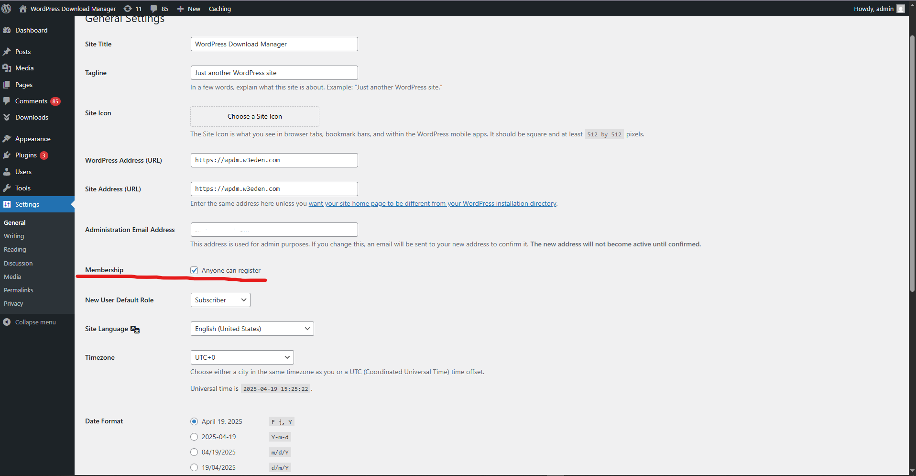Click the red 3 plugins badge

[x=44, y=155]
